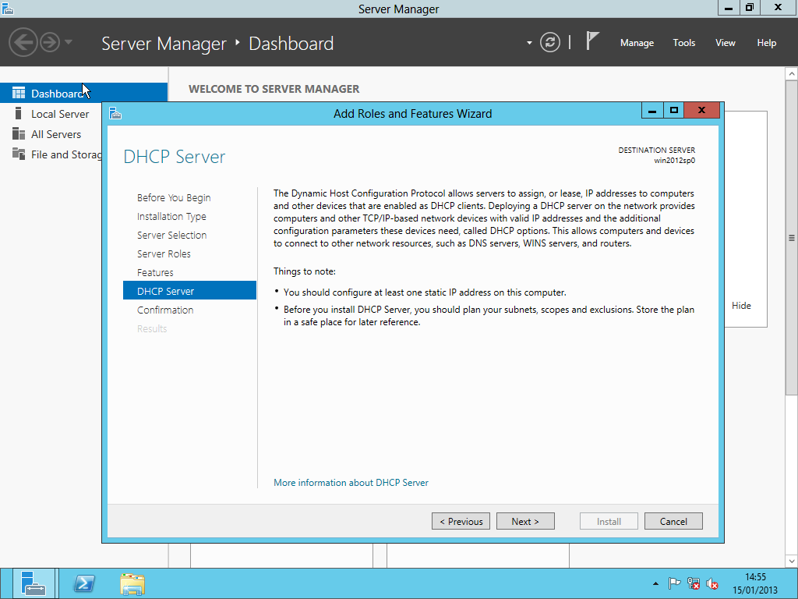Open the Manage menu
This screenshot has width=798, height=599.
coord(637,43)
